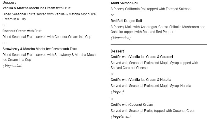Click Vegetarian label under Strawberry Mochi dessert
The height and width of the screenshot is (120, 207).
pyautogui.click(x=12, y=66)
